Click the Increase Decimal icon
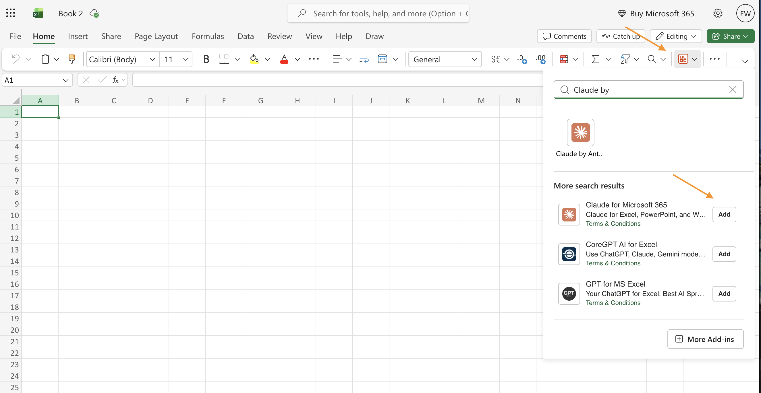 coord(540,59)
